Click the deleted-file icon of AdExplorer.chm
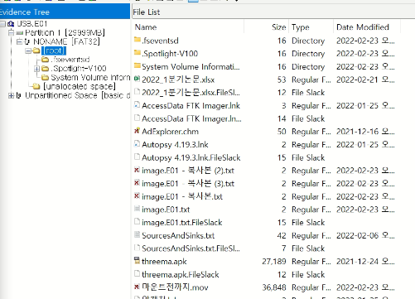Image resolution: width=415 pixels, height=299 pixels. (137, 131)
